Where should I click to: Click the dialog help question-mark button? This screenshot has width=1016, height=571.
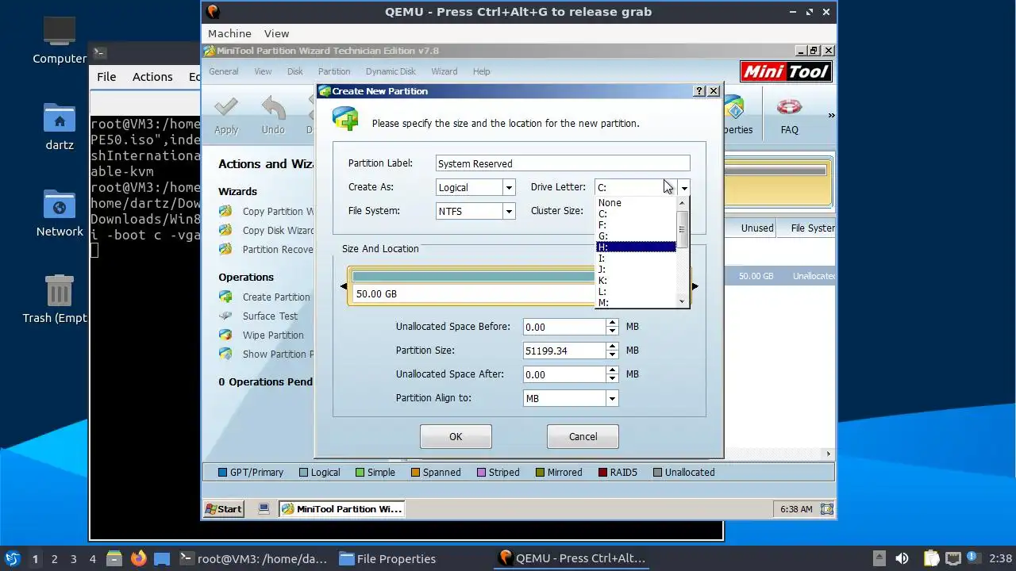tap(699, 91)
